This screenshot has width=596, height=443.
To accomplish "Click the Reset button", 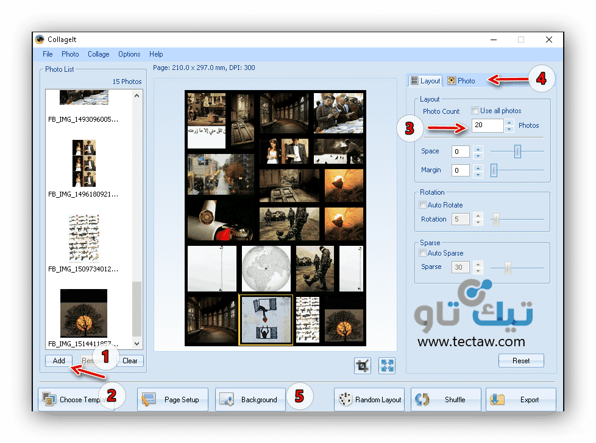I will tap(521, 361).
